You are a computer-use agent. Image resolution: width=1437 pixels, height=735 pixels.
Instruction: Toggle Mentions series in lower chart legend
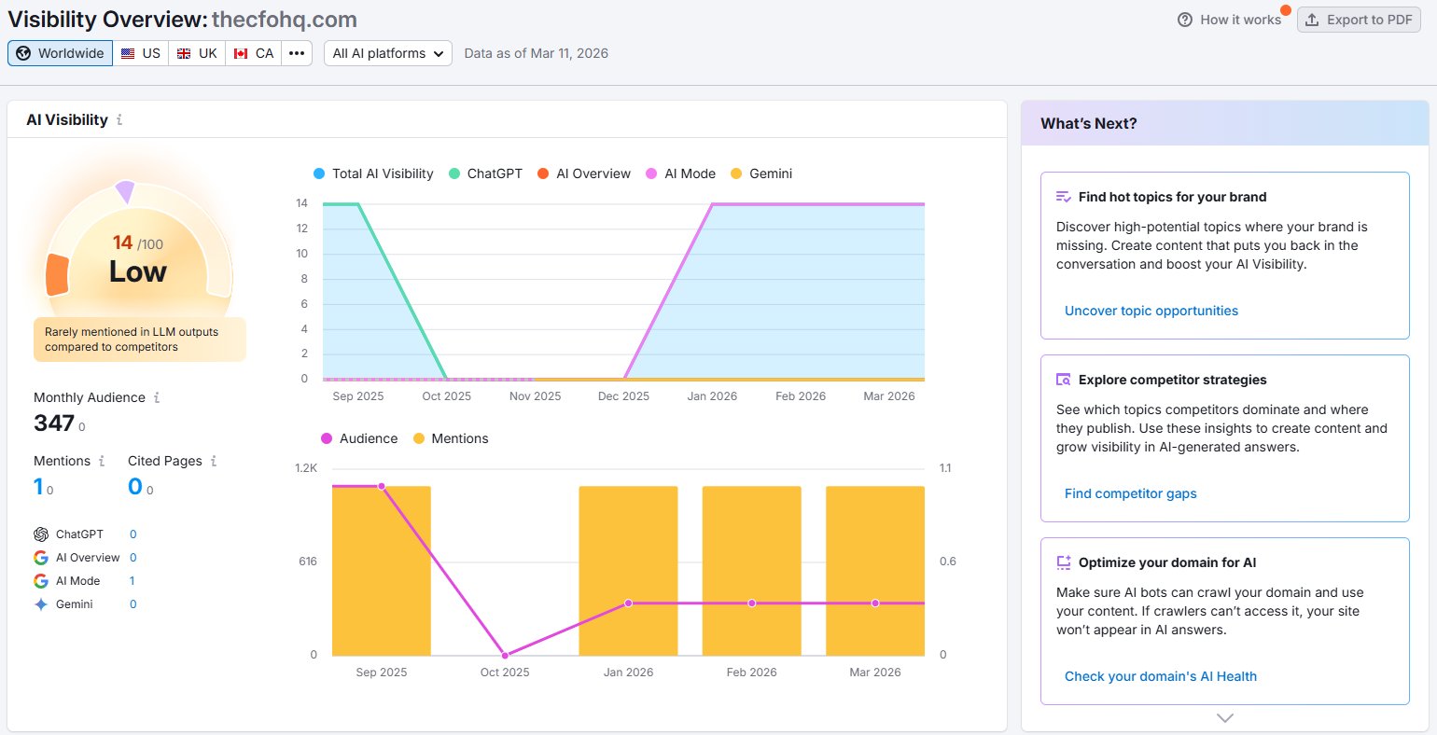coord(451,438)
